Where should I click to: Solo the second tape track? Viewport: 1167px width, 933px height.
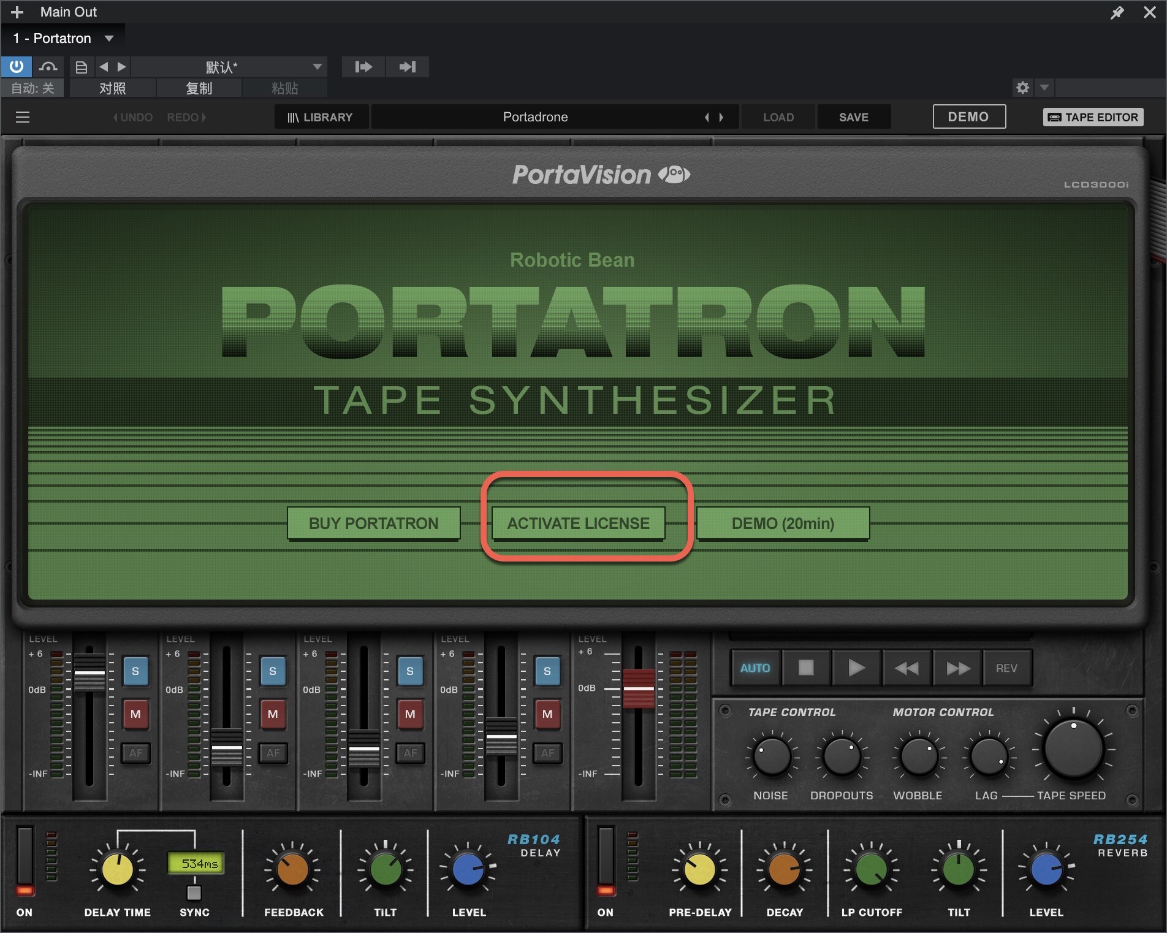click(273, 671)
